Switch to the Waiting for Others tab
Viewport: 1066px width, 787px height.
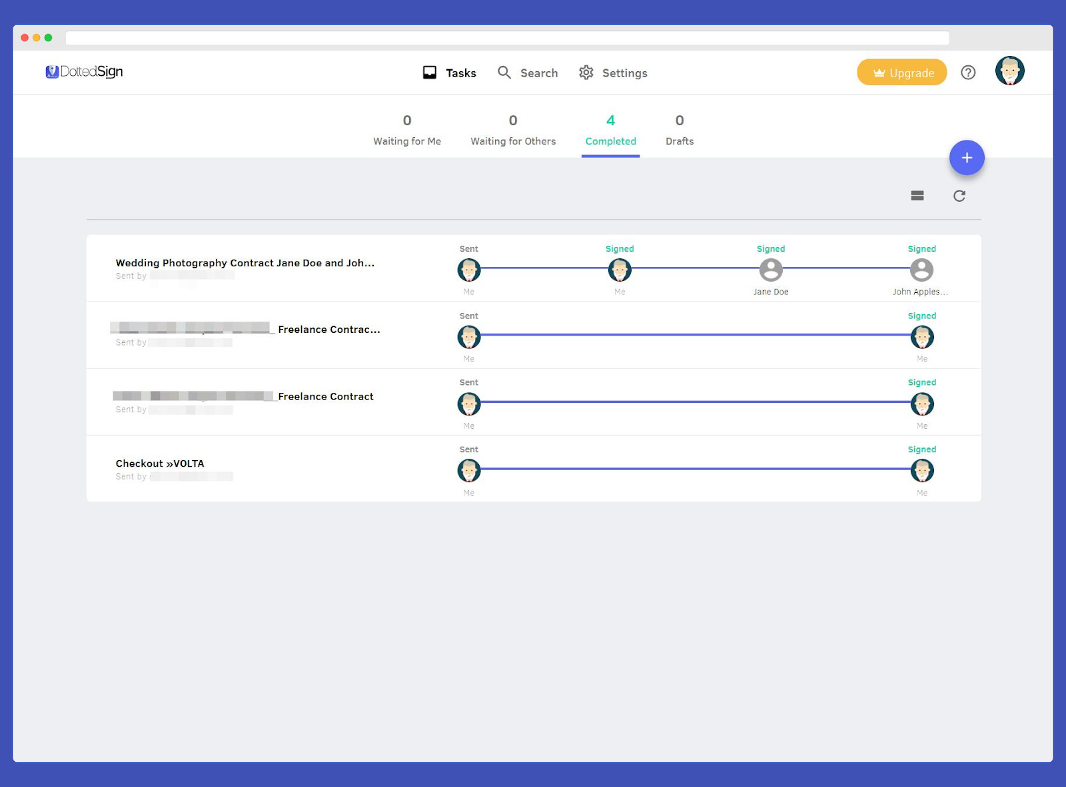[513, 131]
